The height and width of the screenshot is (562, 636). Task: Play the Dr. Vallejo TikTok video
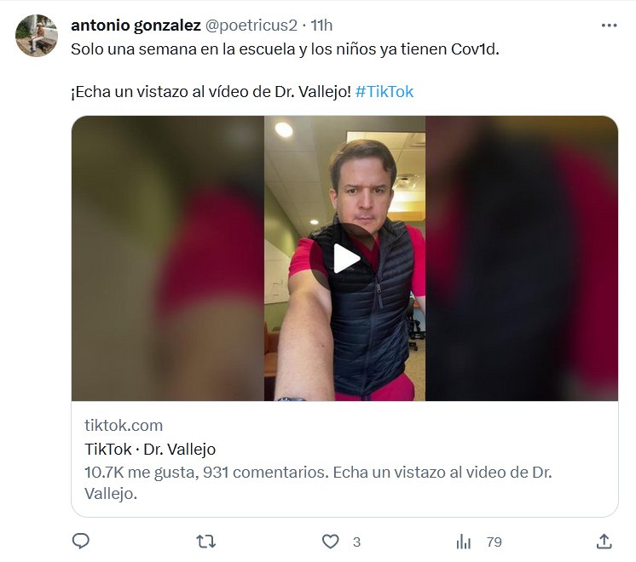345,258
